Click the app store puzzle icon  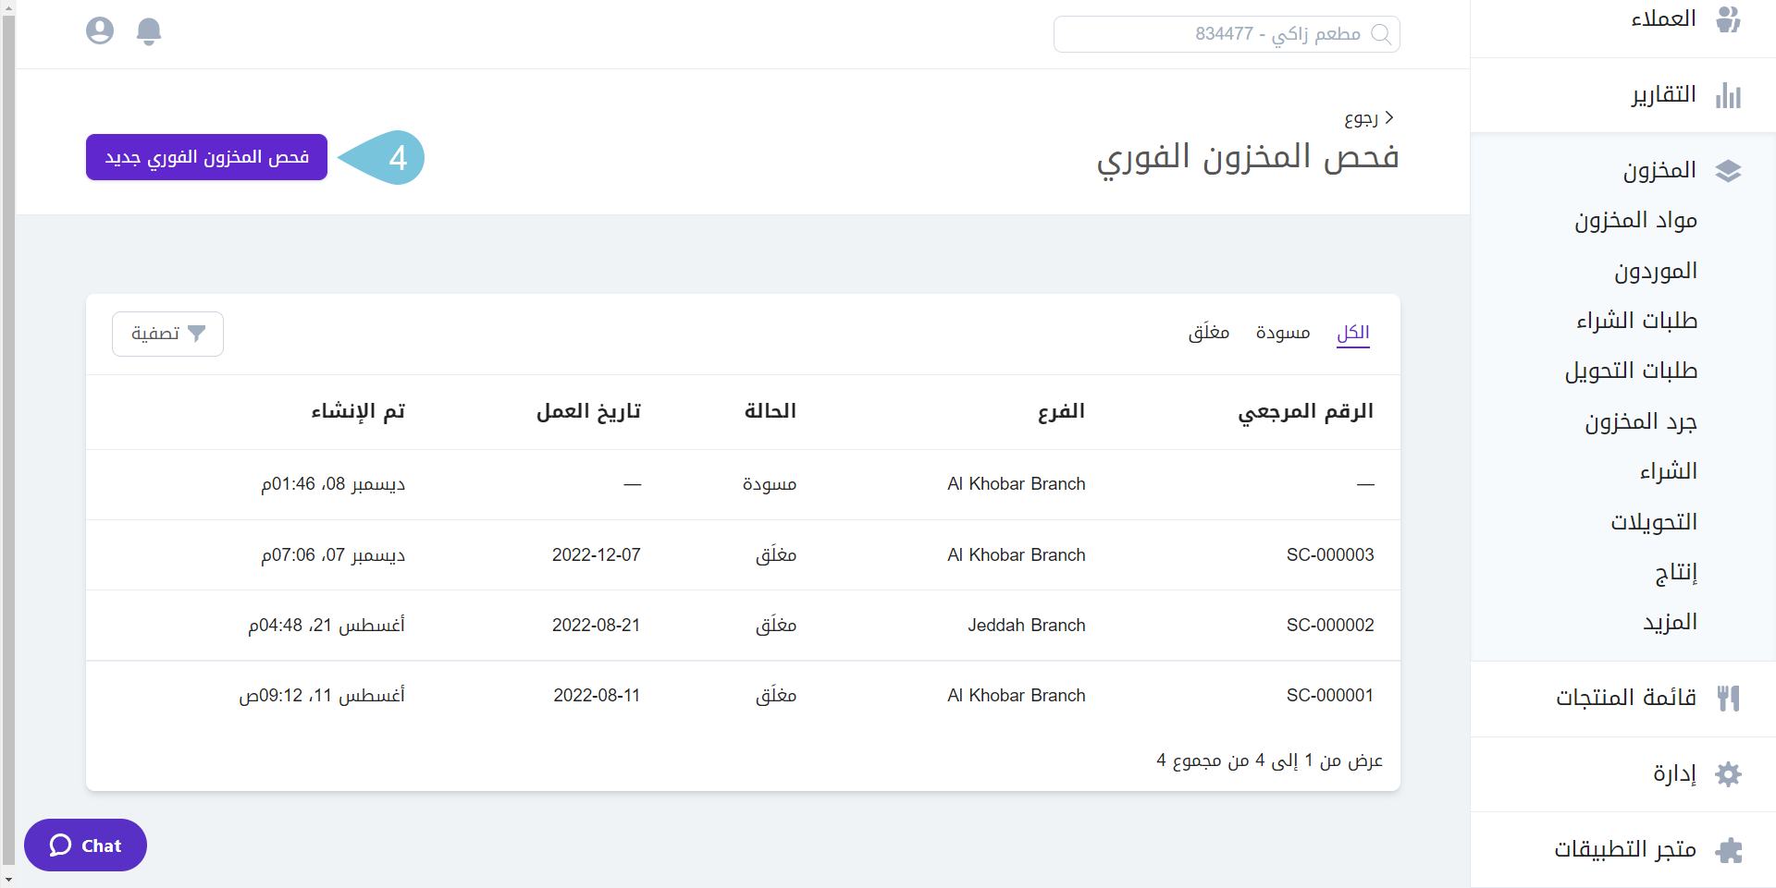pyautogui.click(x=1728, y=849)
